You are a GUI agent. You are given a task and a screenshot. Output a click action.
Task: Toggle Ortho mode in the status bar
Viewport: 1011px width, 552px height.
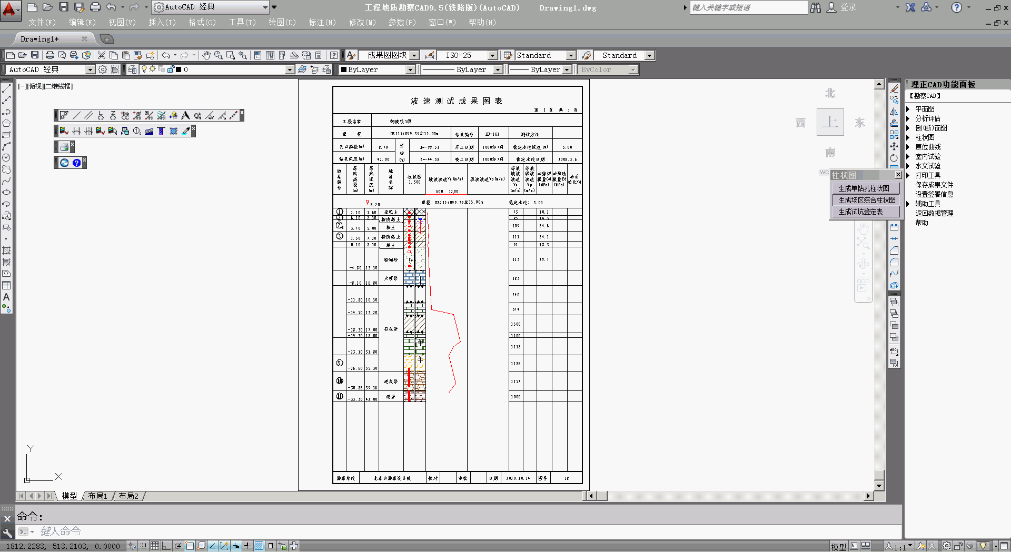pos(166,546)
